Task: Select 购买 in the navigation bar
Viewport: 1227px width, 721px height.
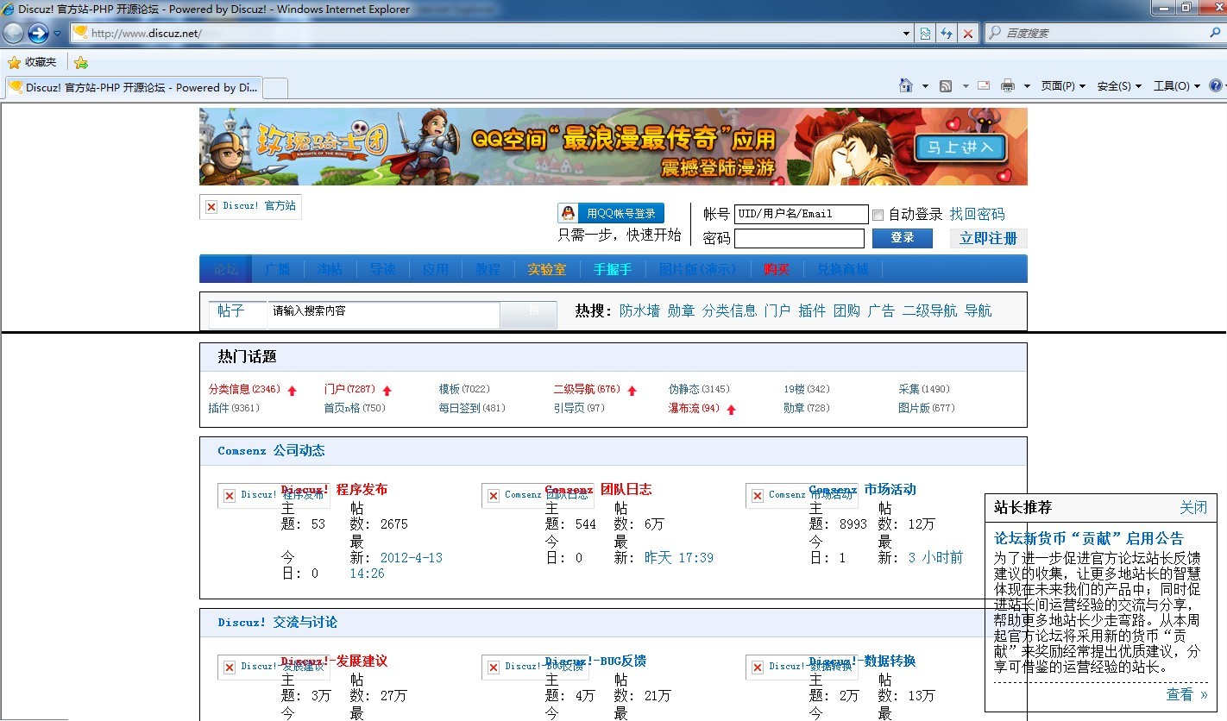Action: (777, 269)
